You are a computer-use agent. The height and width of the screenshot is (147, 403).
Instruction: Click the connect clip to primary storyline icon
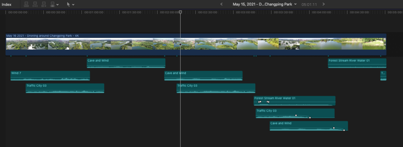pos(26,4)
